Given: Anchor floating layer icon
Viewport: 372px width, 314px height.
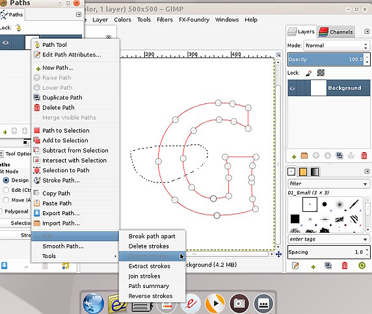Looking at the screenshot, I should (351, 156).
